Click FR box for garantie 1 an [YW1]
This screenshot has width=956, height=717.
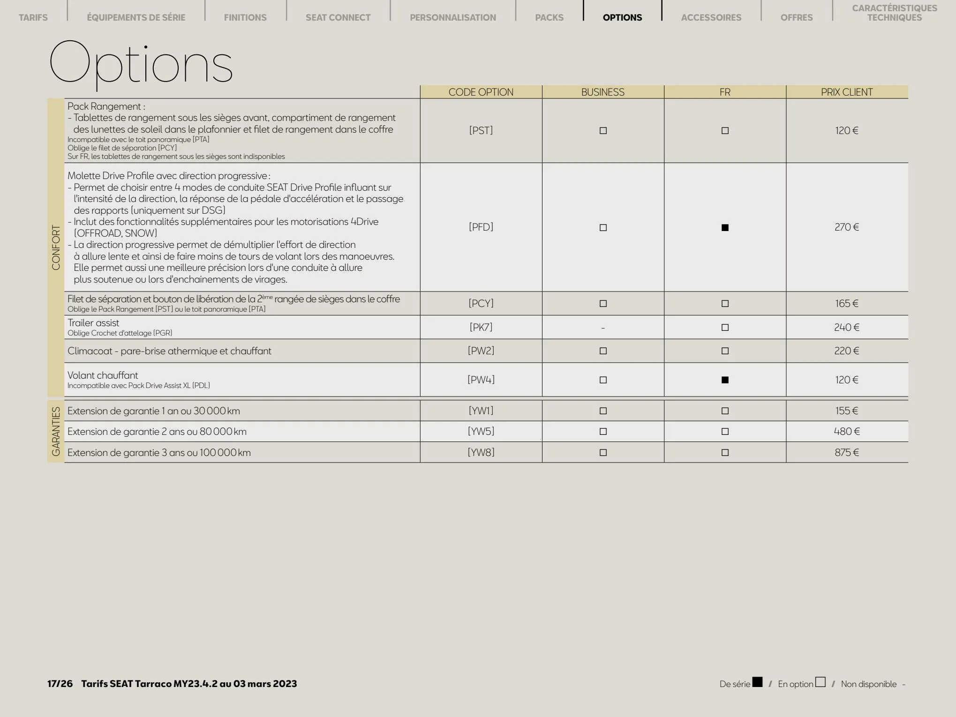point(725,411)
